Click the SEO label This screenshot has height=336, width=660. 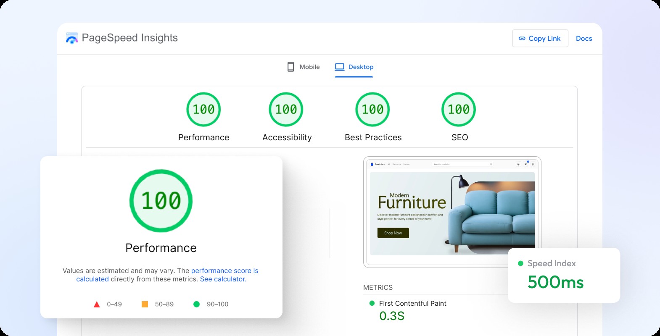point(459,137)
